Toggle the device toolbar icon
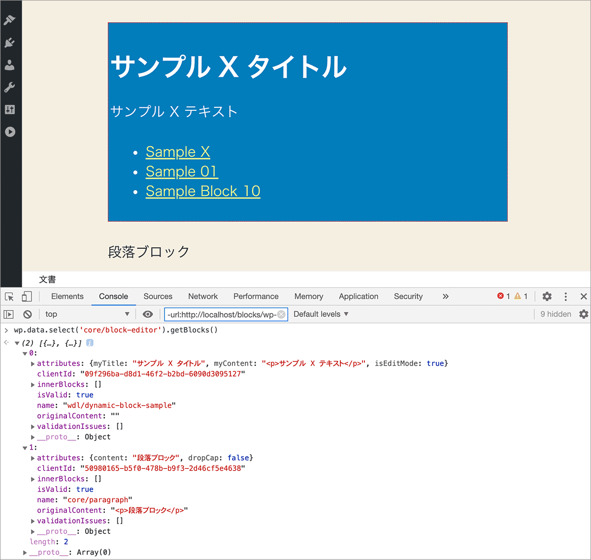The height and width of the screenshot is (560, 591). [x=27, y=296]
